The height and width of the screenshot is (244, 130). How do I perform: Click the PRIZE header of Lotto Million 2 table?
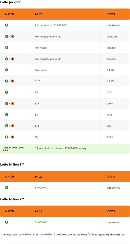point(39,211)
